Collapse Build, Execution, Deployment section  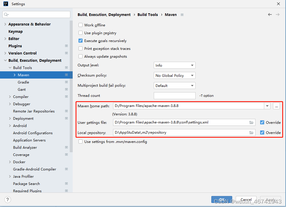coord(5,60)
